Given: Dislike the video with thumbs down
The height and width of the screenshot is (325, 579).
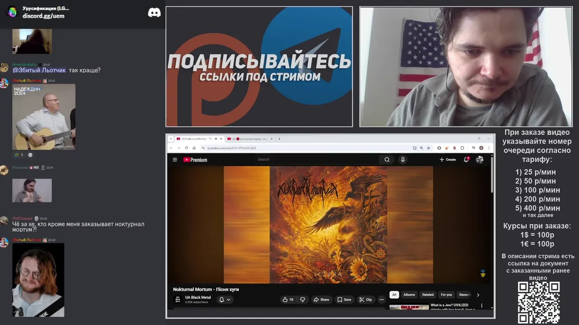Looking at the screenshot, I should click(x=303, y=299).
